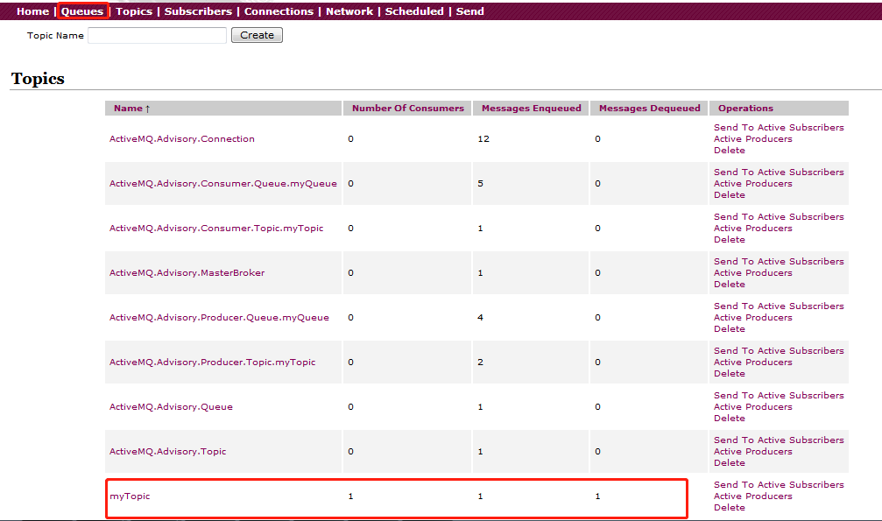Open ActiveMQ.Advisory.Producer.Queue.myQueue topic link
The width and height of the screenshot is (882, 521).
[219, 318]
